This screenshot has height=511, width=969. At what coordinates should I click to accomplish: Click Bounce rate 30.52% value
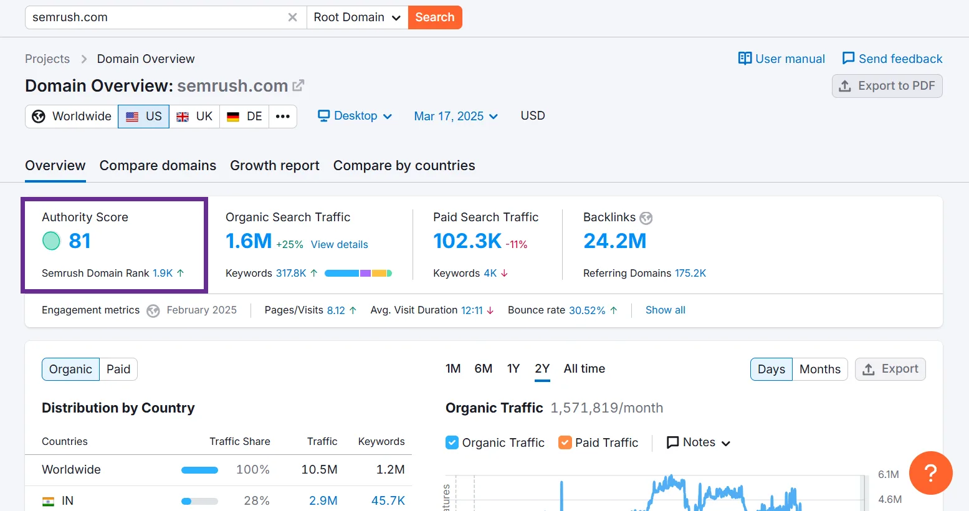pos(587,310)
